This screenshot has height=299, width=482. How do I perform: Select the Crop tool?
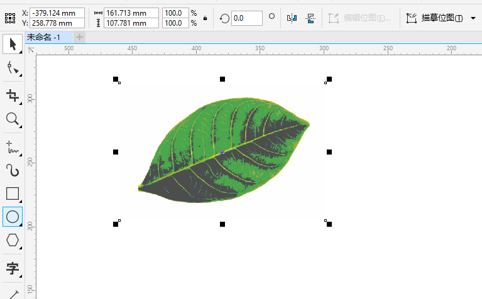tap(13, 95)
